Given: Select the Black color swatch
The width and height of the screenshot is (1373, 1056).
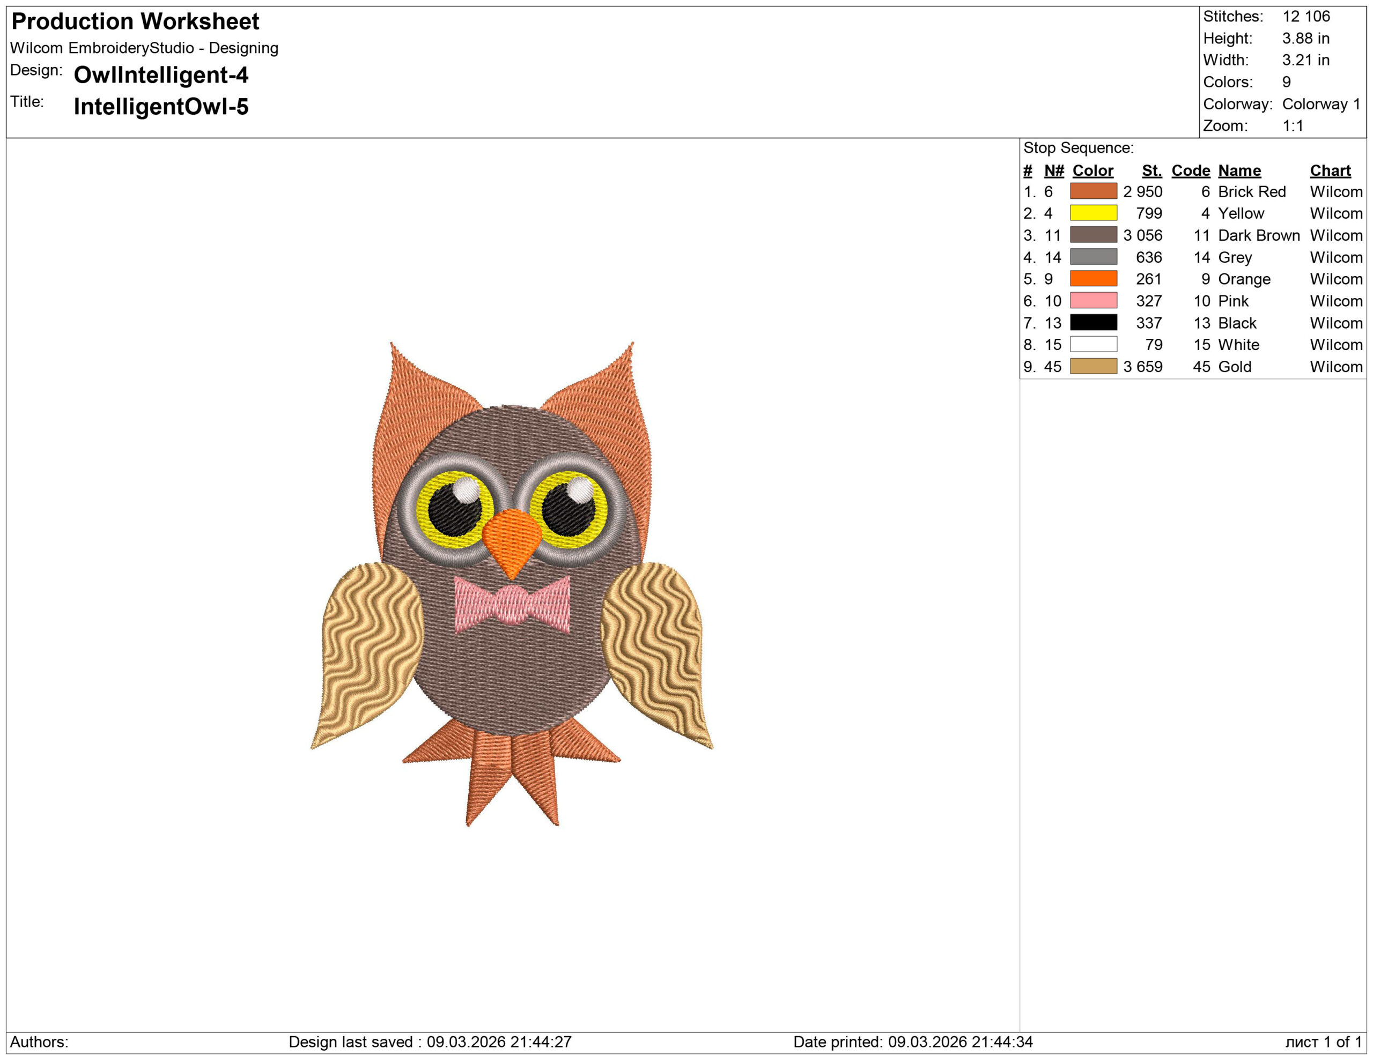Looking at the screenshot, I should tap(1093, 322).
